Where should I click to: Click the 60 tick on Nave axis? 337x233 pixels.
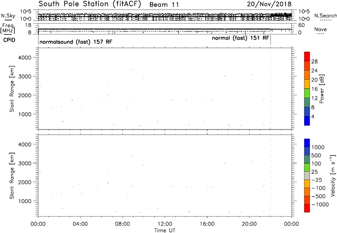coord(302,25)
